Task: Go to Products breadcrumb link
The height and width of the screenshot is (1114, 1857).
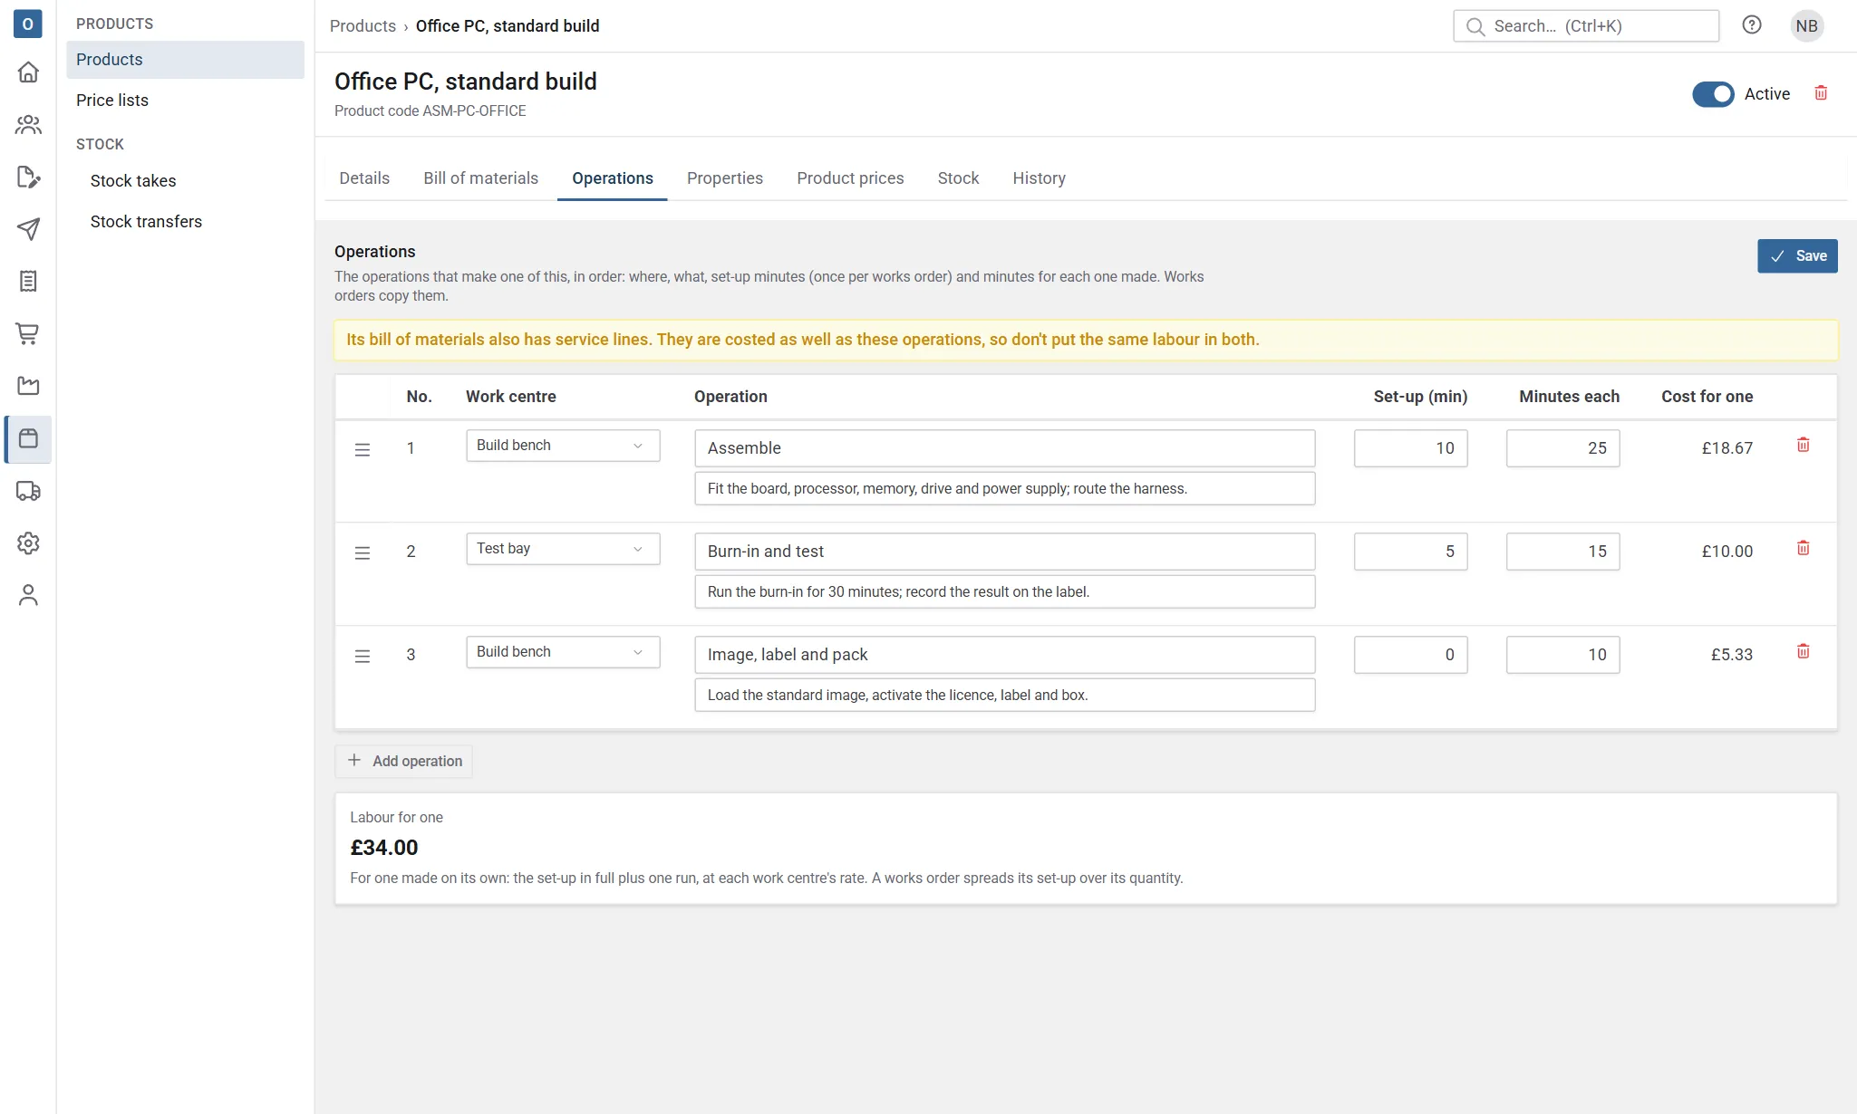Action: pos(363,26)
